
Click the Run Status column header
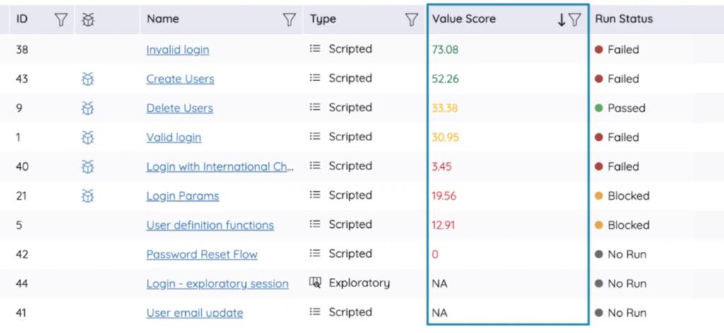624,20
